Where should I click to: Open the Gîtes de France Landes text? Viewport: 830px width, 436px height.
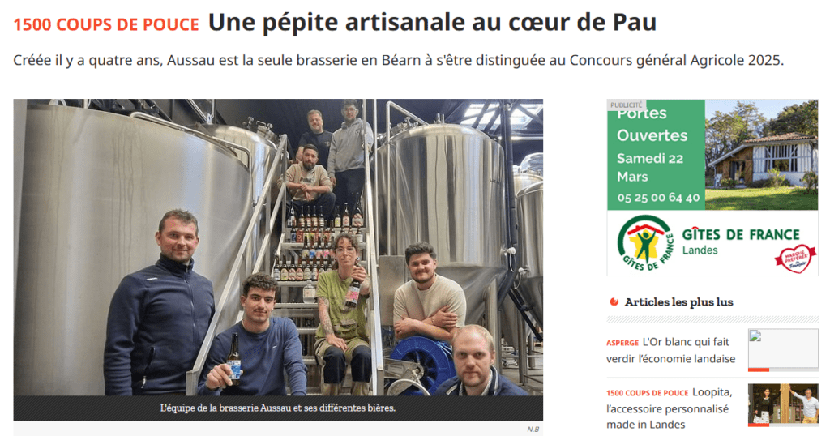pyautogui.click(x=741, y=242)
